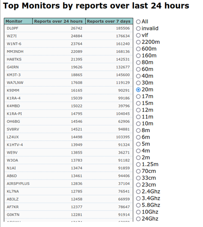Select the 2.4Ghz band filter
The width and height of the screenshot is (203, 227).
pyautogui.click(x=138, y=192)
